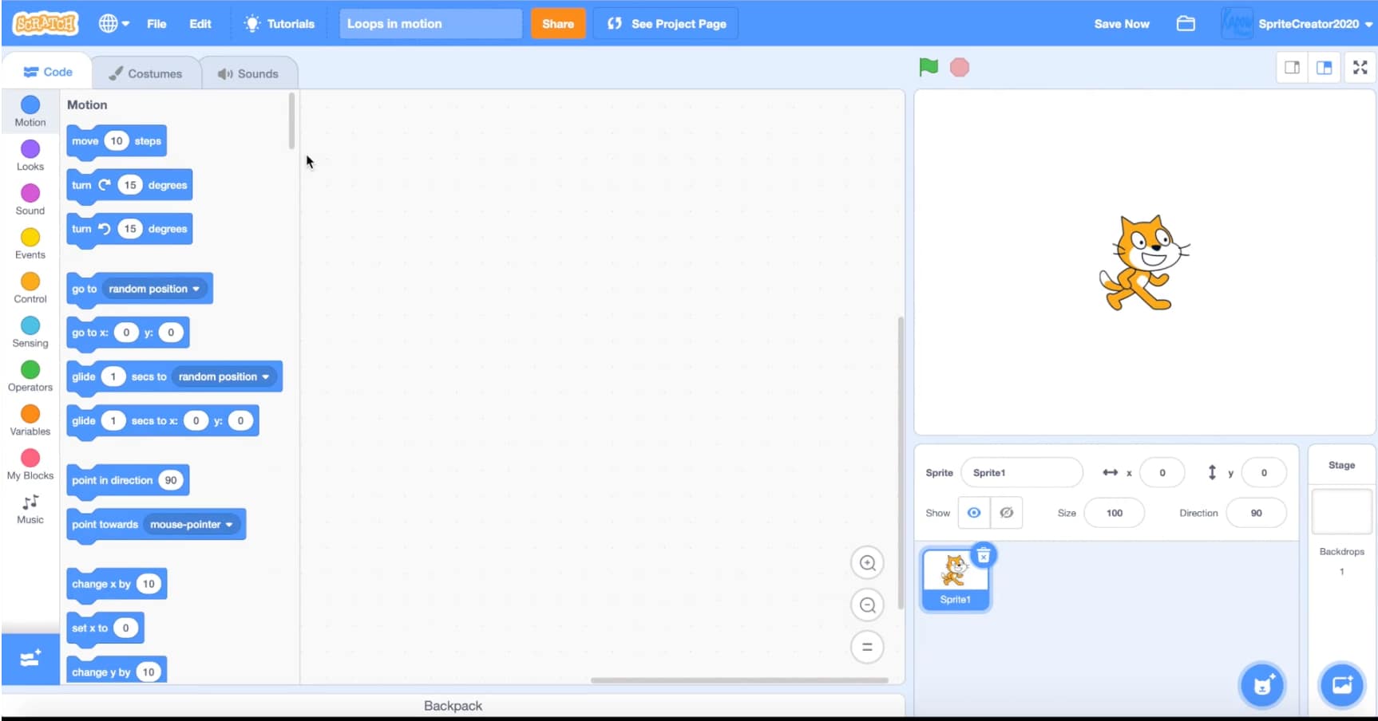The height and width of the screenshot is (721, 1378).
Task: Open the language globe dropdown
Action: [113, 24]
